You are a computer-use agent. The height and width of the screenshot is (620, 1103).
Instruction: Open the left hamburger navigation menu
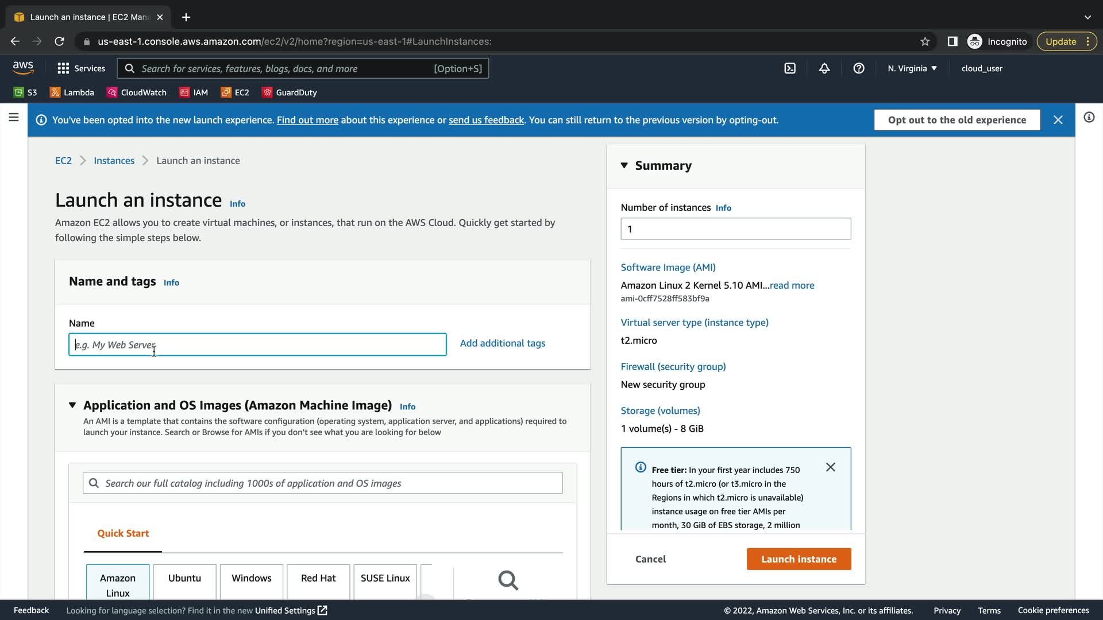pyautogui.click(x=14, y=118)
